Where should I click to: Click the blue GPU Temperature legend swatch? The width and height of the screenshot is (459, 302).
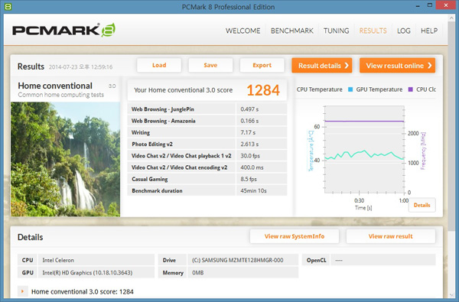click(350, 89)
